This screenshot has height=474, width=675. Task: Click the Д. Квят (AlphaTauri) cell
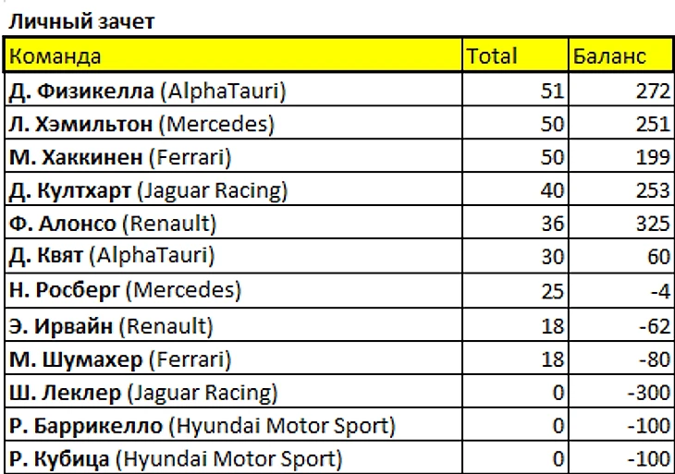click(x=233, y=256)
